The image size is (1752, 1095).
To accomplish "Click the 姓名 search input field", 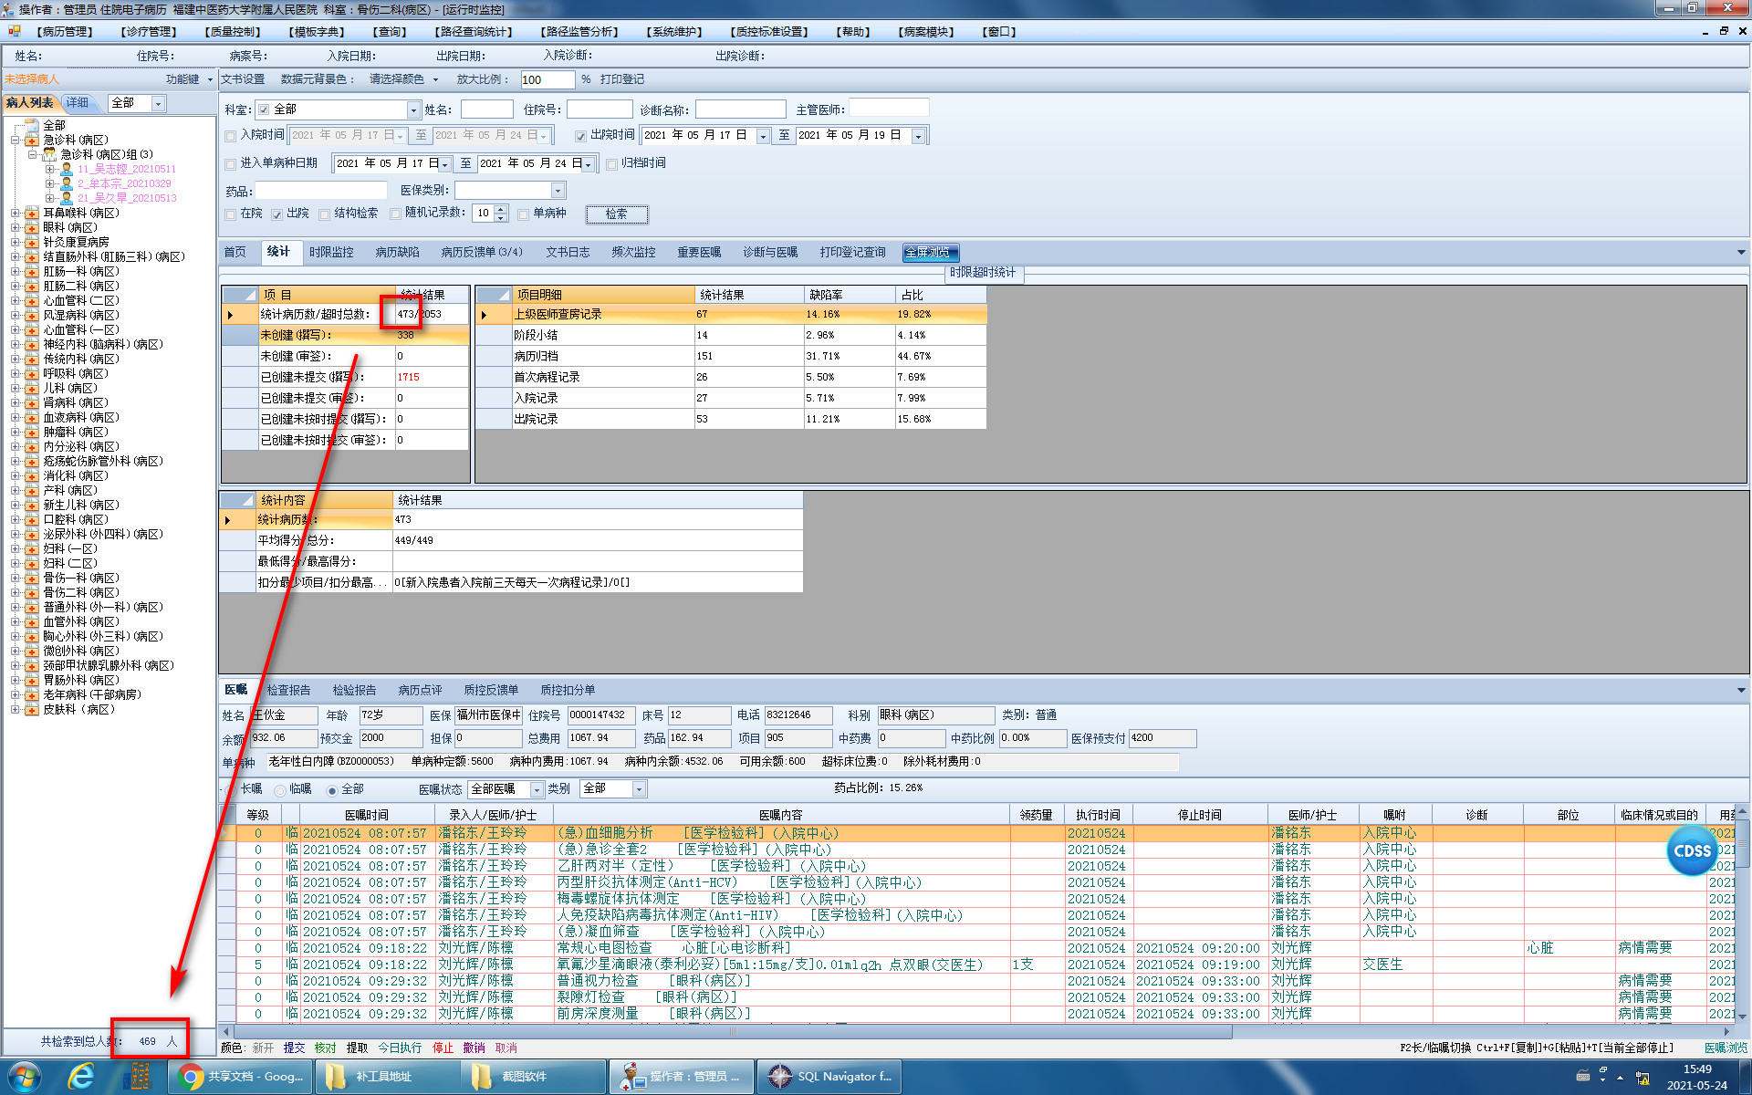I will (486, 110).
